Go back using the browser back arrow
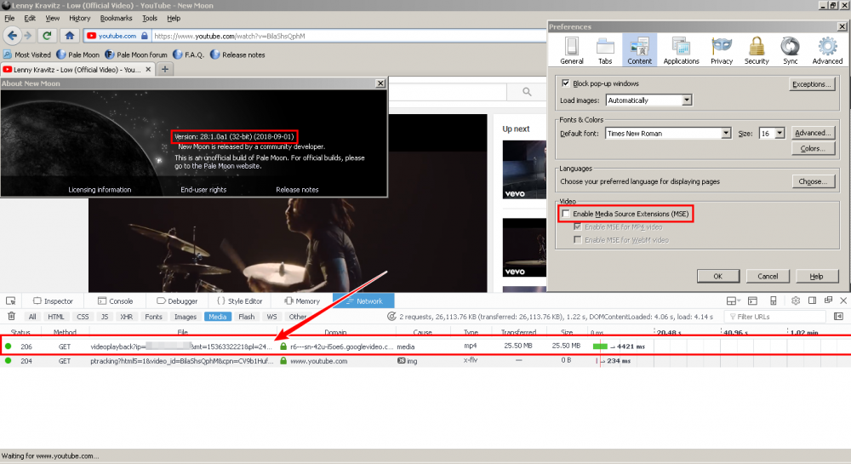Viewport: 851px width, 464px height. (13, 36)
